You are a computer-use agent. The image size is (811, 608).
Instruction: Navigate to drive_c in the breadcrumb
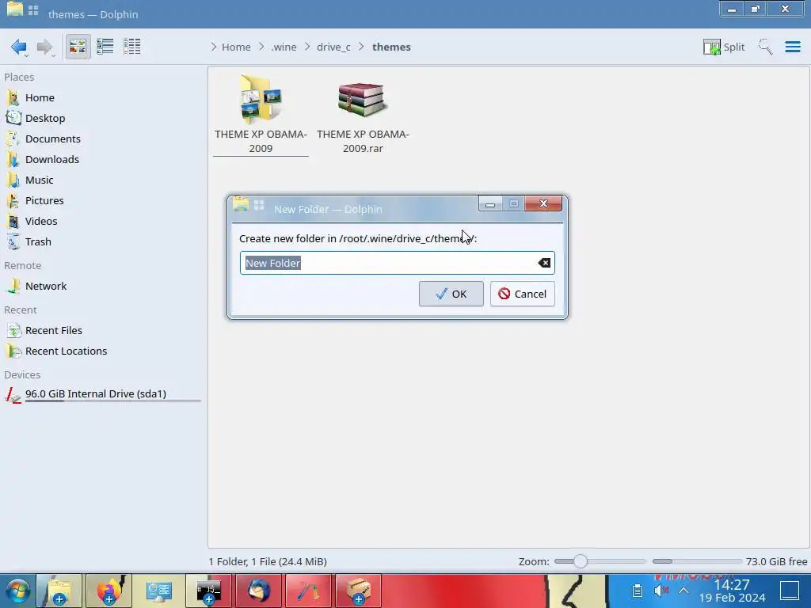[x=333, y=47]
